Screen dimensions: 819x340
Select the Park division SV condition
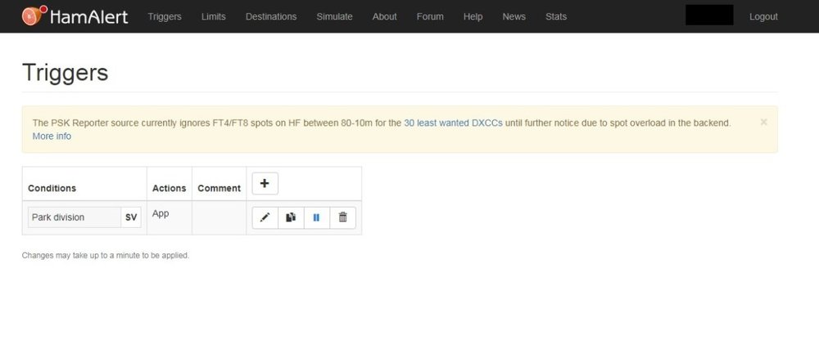[84, 217]
